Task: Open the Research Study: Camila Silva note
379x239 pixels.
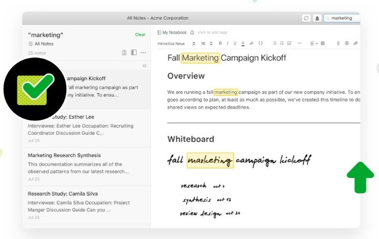Action: pyautogui.click(x=87, y=205)
